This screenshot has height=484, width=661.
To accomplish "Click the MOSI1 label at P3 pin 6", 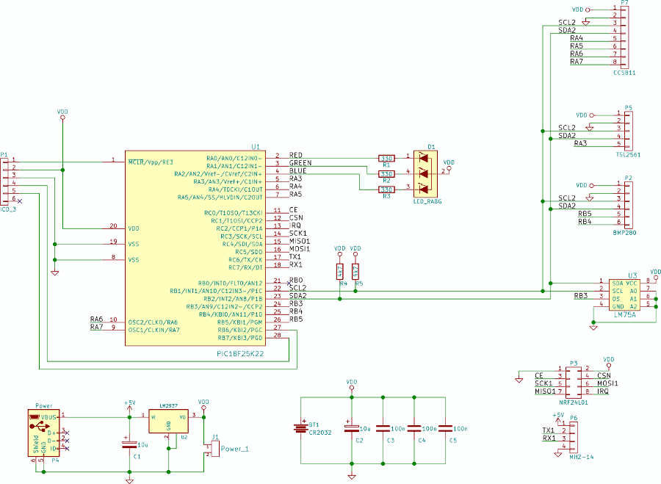I will click(607, 383).
